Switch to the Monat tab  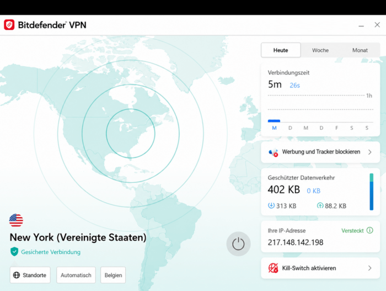(x=360, y=50)
